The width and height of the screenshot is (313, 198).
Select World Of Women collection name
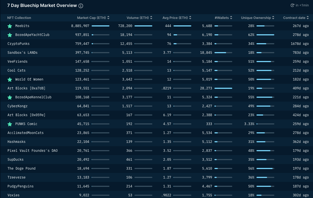(x=29, y=79)
